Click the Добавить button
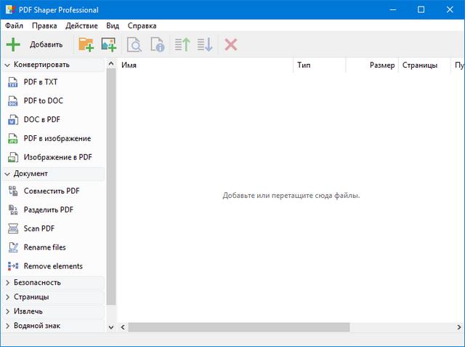The width and height of the screenshot is (465, 347). [35, 45]
